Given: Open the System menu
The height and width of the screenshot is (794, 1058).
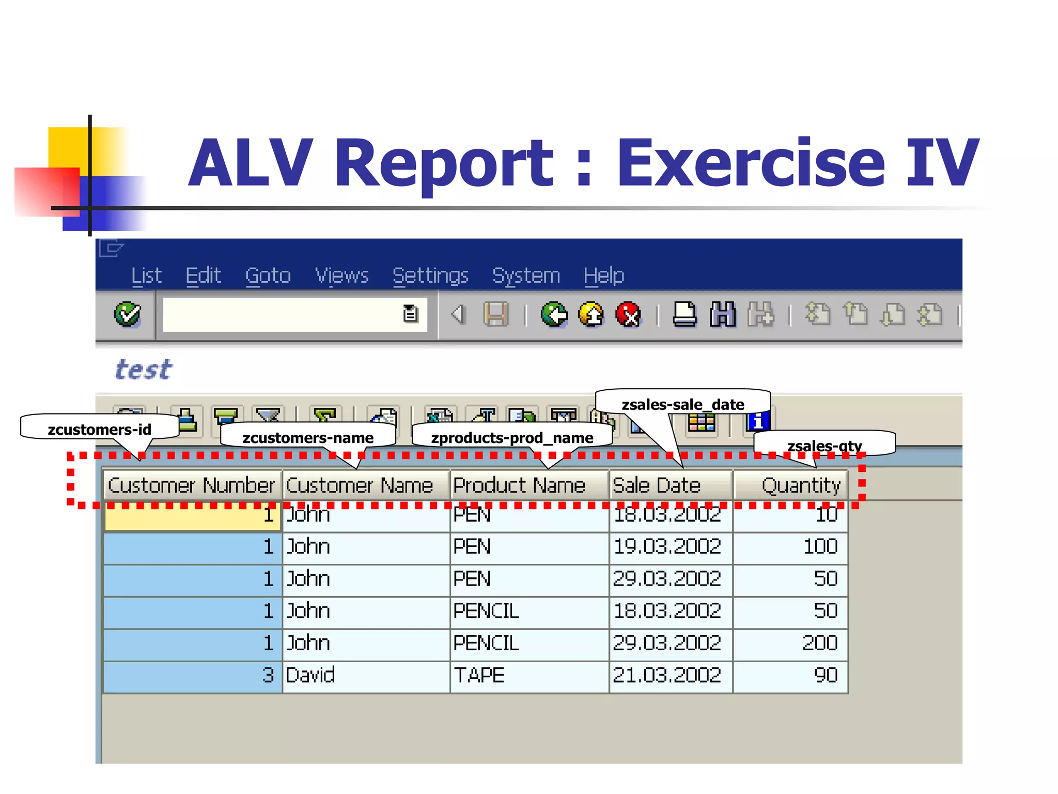Looking at the screenshot, I should tap(526, 276).
